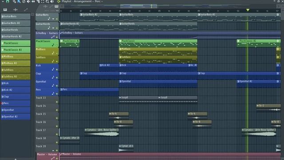Click the automation icon on EchoBoy track
Screen dimensions: 284x160
tap(53, 37)
